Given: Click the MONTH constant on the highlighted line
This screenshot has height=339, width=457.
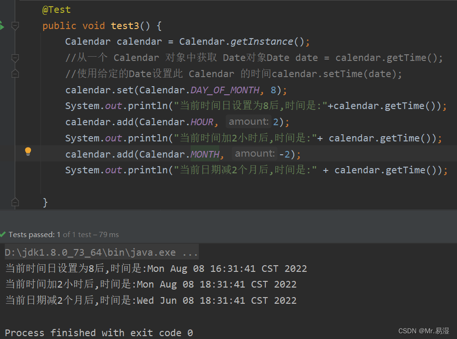Looking at the screenshot, I should point(205,153).
